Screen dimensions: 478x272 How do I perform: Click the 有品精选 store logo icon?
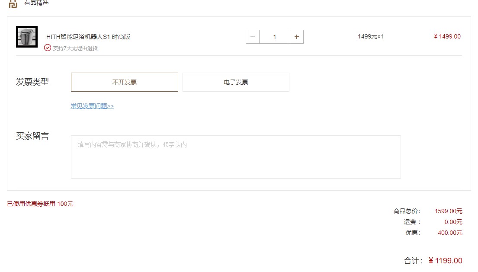click(13, 3)
